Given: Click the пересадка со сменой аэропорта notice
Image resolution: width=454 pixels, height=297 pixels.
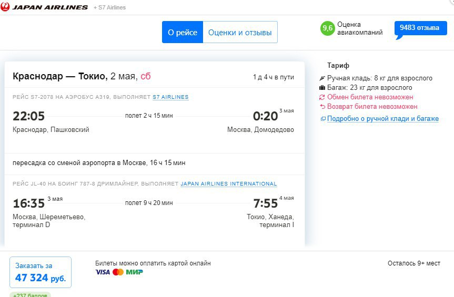Looking at the screenshot, I should (x=99, y=163).
